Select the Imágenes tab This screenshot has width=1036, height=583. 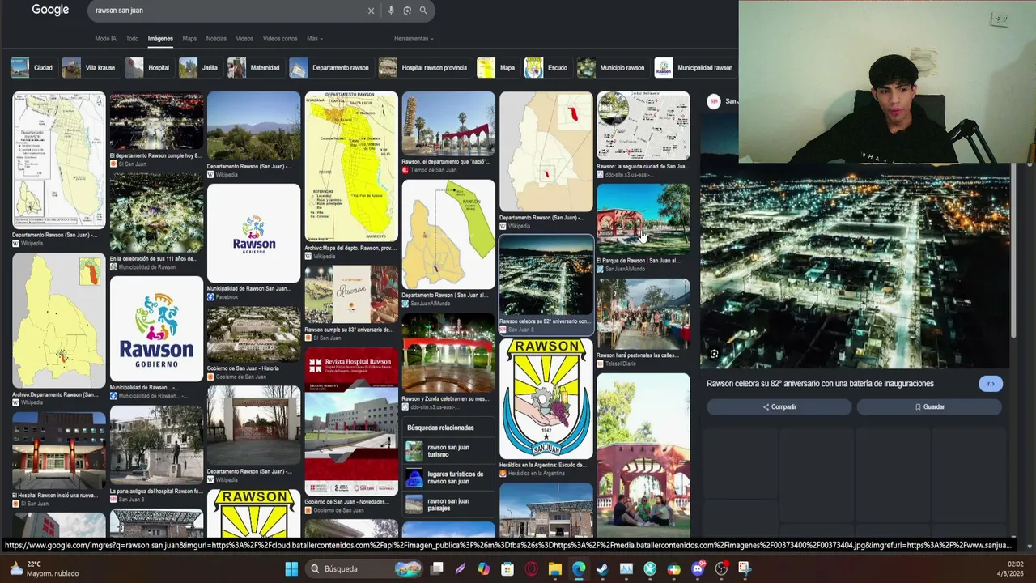coord(160,39)
